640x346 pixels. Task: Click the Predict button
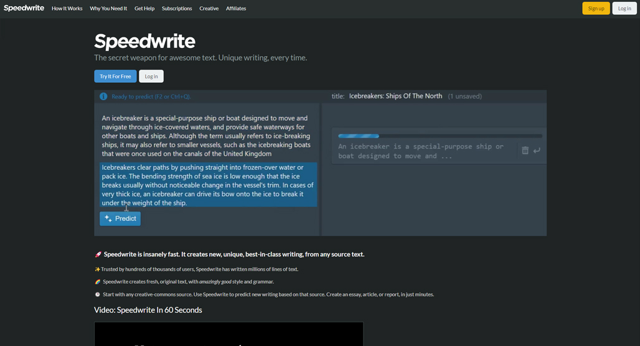pos(120,218)
